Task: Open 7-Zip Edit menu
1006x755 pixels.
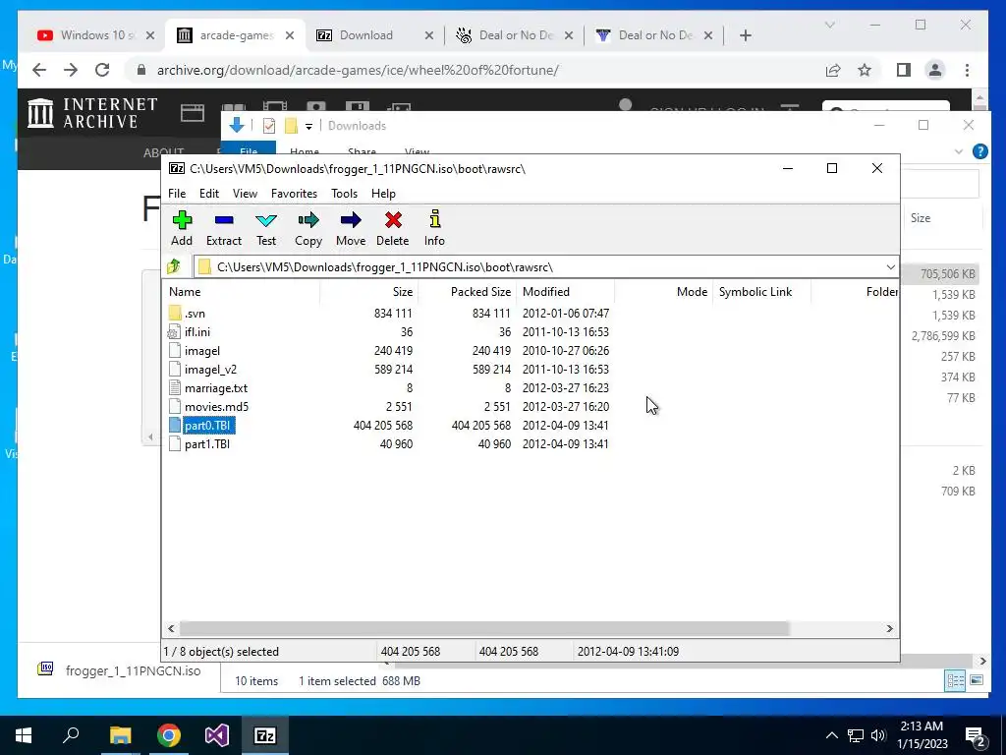Action: (x=209, y=194)
